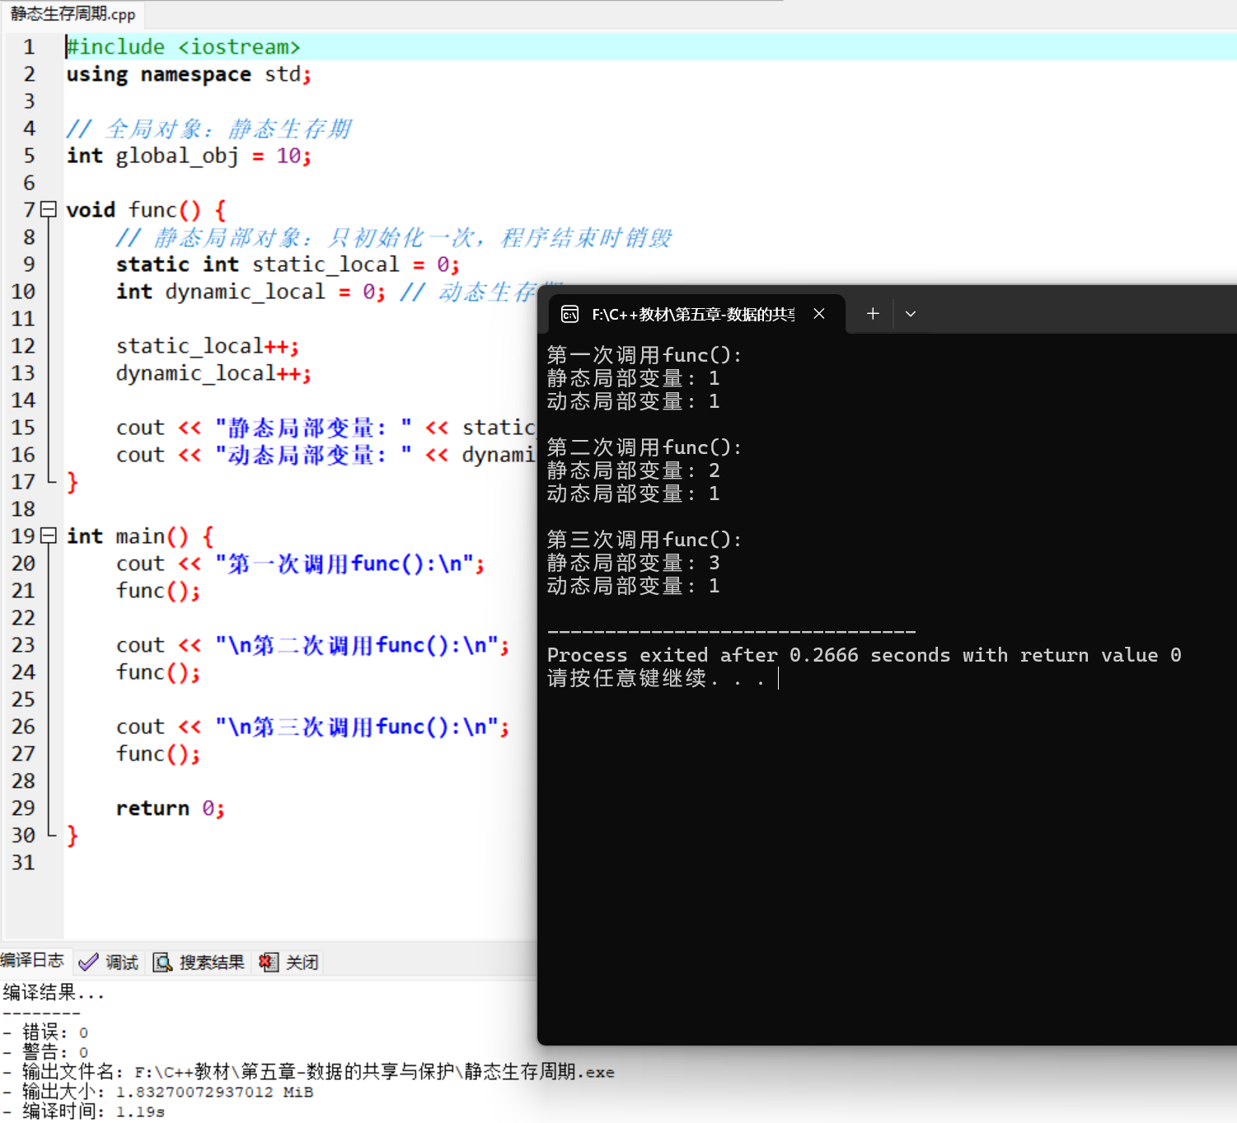Viewport: 1237px width, 1123px height.
Task: Click the cout line printing "动态局部变量: "
Action: 326,455
